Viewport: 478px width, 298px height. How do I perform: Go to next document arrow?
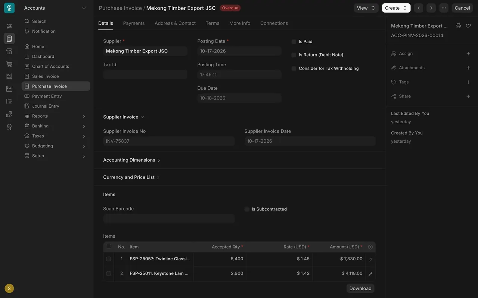431,8
